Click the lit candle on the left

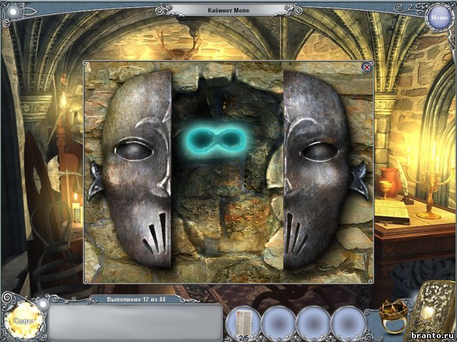tap(75, 208)
